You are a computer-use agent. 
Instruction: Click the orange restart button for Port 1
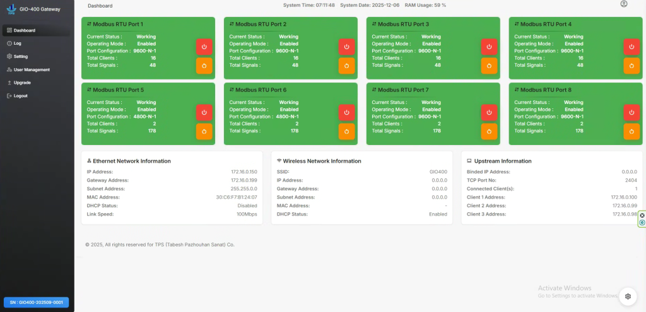coord(204,66)
